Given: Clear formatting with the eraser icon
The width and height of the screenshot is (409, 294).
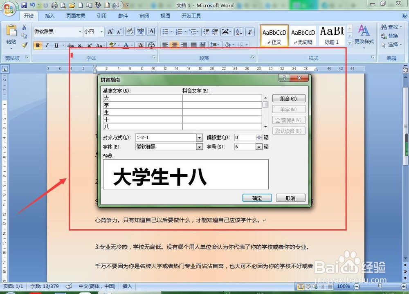Looking at the screenshot, I should click(130, 31).
